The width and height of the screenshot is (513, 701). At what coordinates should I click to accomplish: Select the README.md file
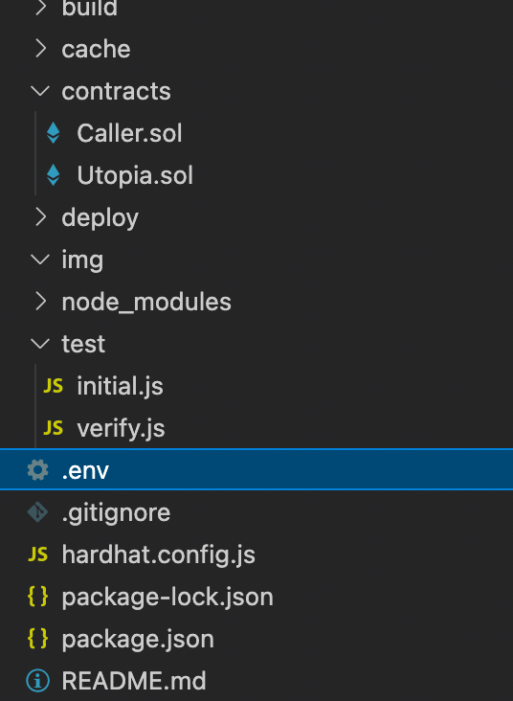[134, 681]
